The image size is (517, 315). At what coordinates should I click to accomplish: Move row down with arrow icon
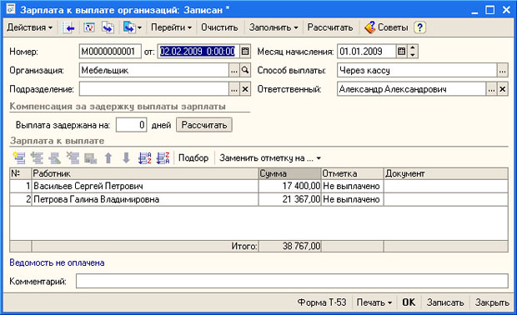126,157
